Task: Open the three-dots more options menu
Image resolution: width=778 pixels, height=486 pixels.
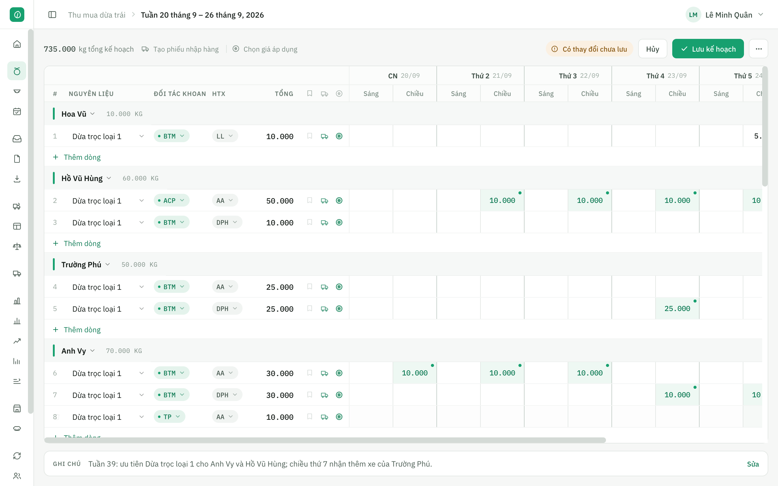Action: (x=758, y=49)
